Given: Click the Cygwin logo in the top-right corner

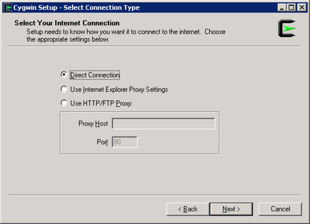Looking at the screenshot, I should (x=286, y=28).
